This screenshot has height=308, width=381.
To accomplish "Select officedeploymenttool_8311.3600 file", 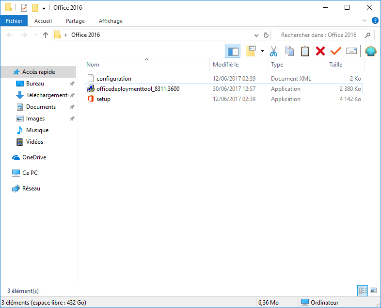I will [x=224, y=89].
